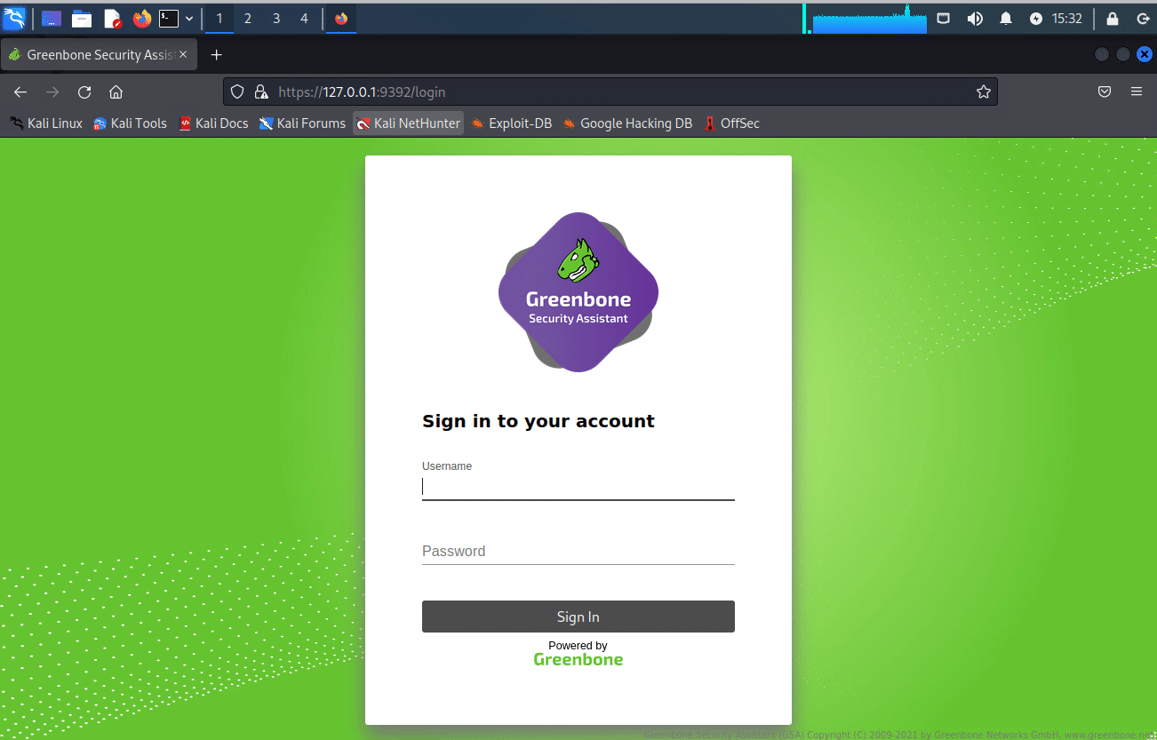Open the Firefox hamburger menu
The width and height of the screenshot is (1157, 740).
coord(1137,92)
